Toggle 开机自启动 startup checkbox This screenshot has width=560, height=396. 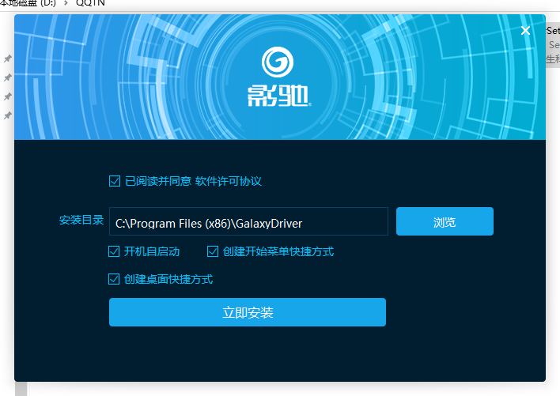pos(114,251)
